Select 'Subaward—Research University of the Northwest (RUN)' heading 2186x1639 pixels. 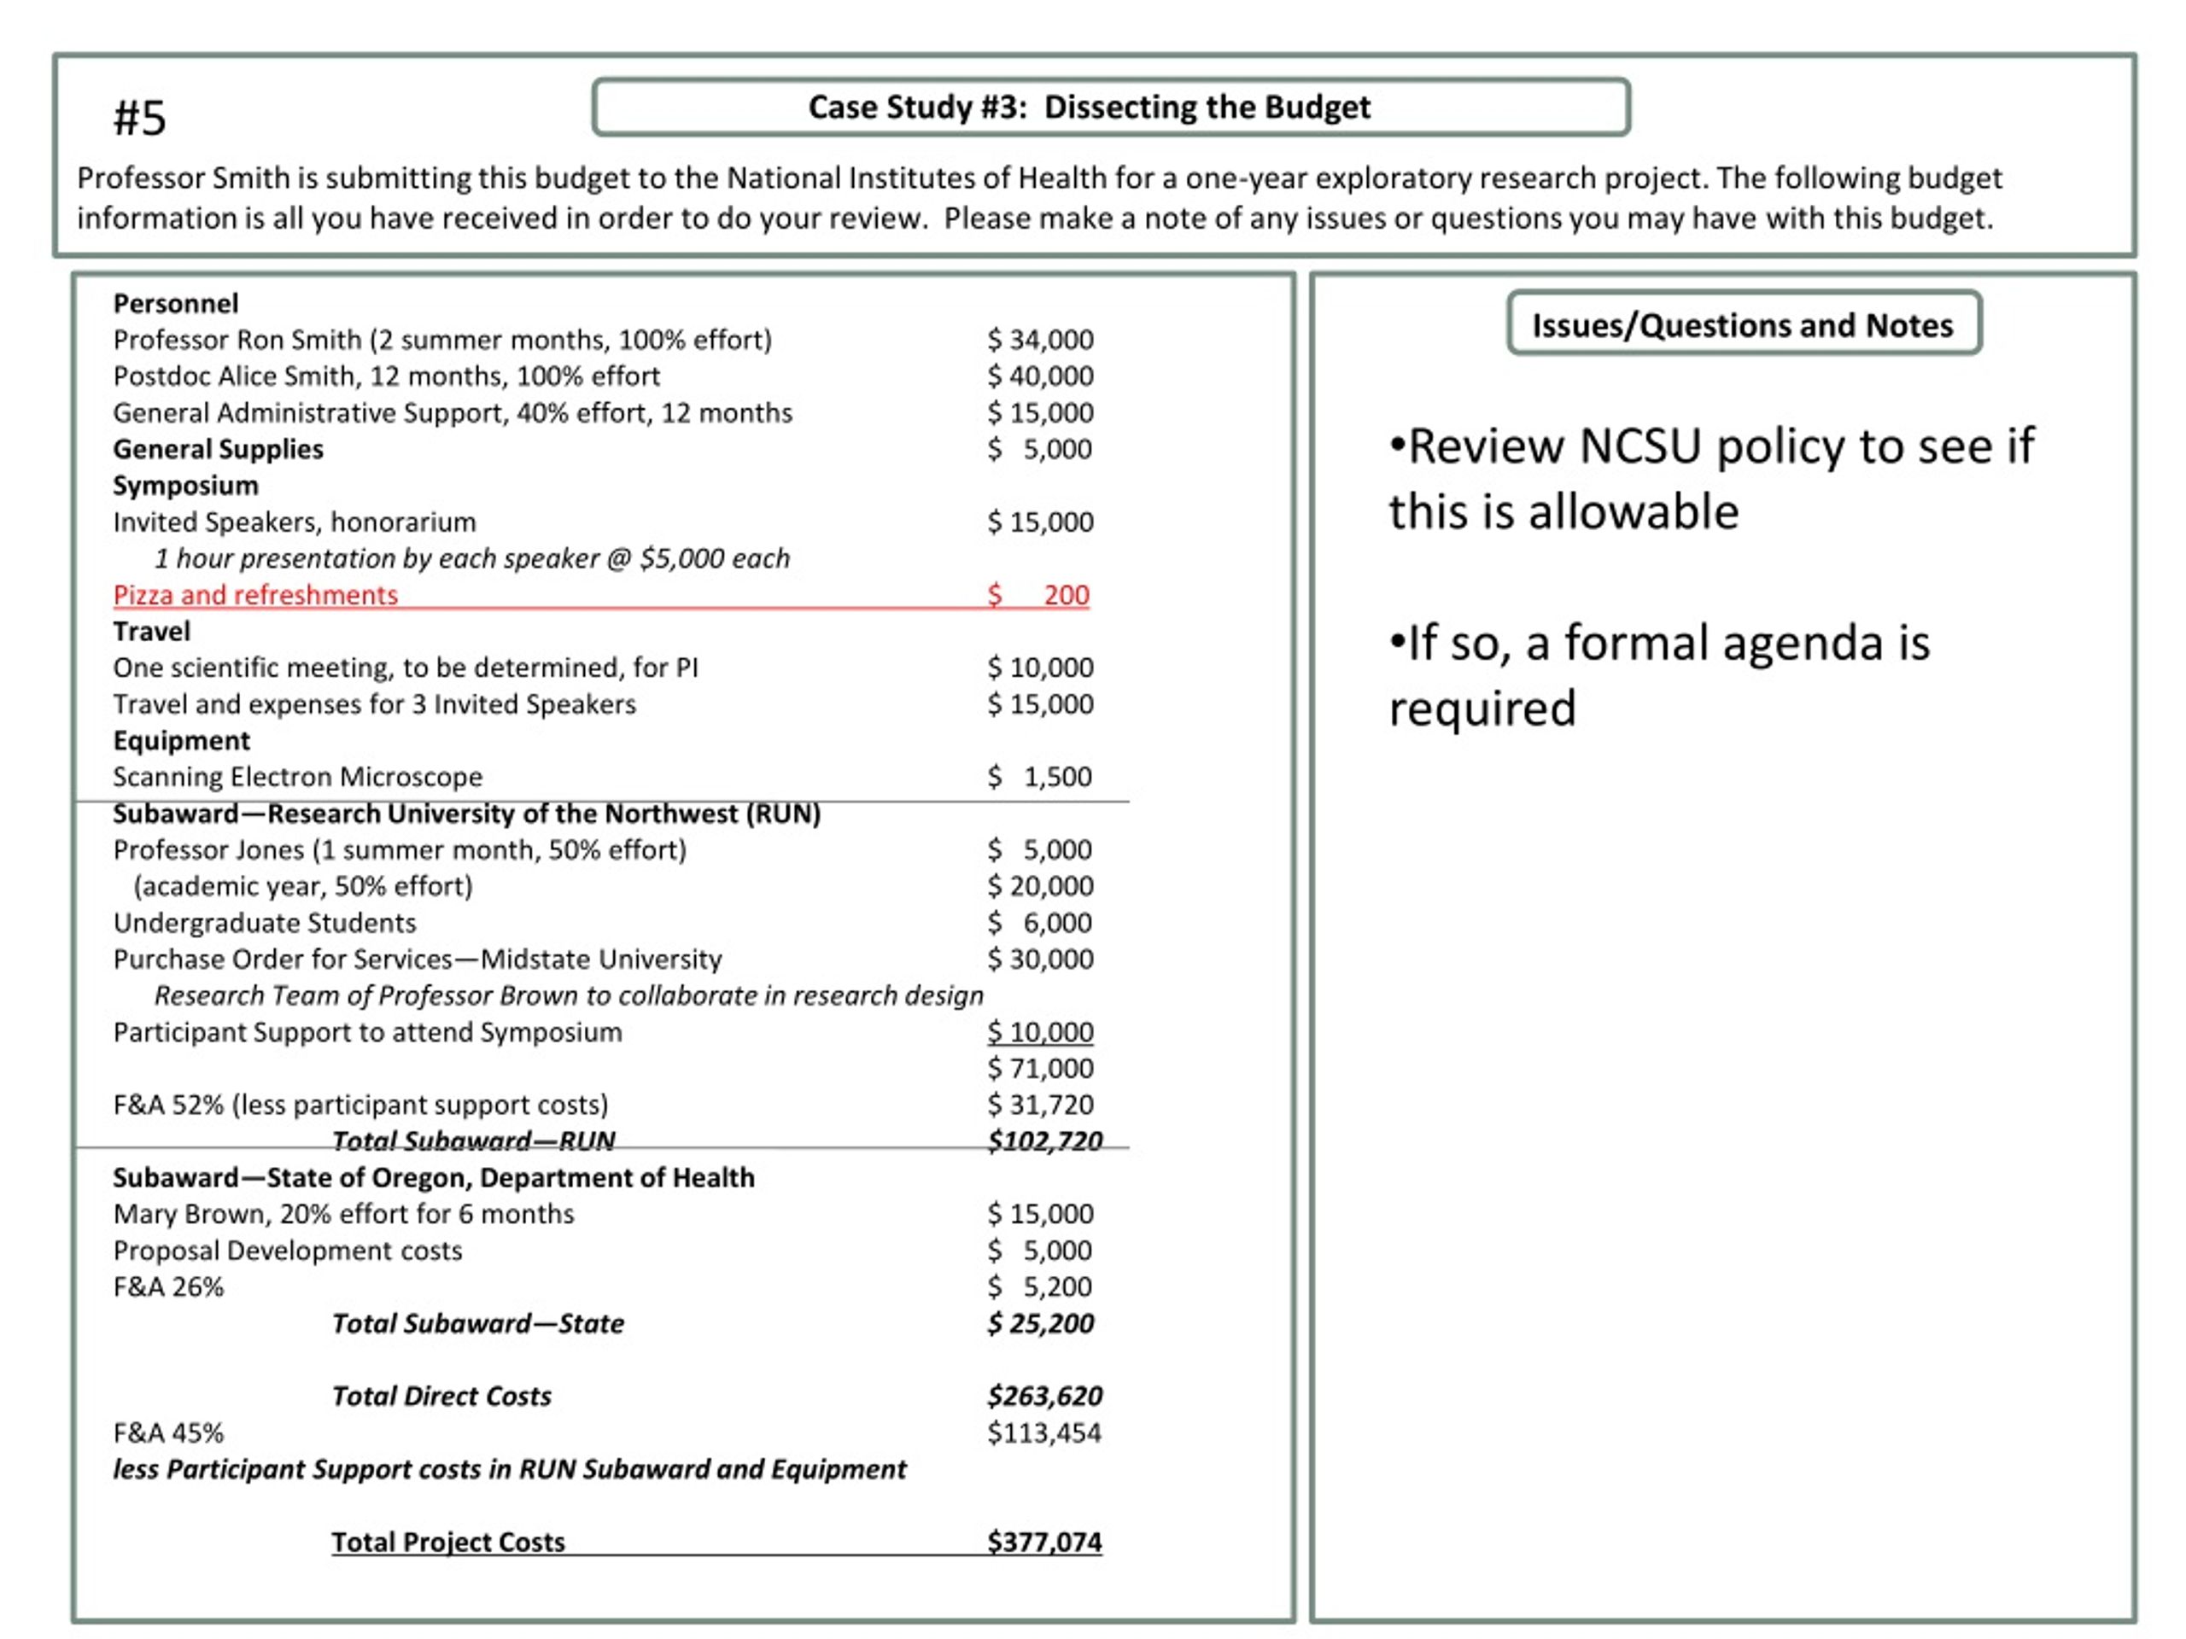[x=466, y=814]
